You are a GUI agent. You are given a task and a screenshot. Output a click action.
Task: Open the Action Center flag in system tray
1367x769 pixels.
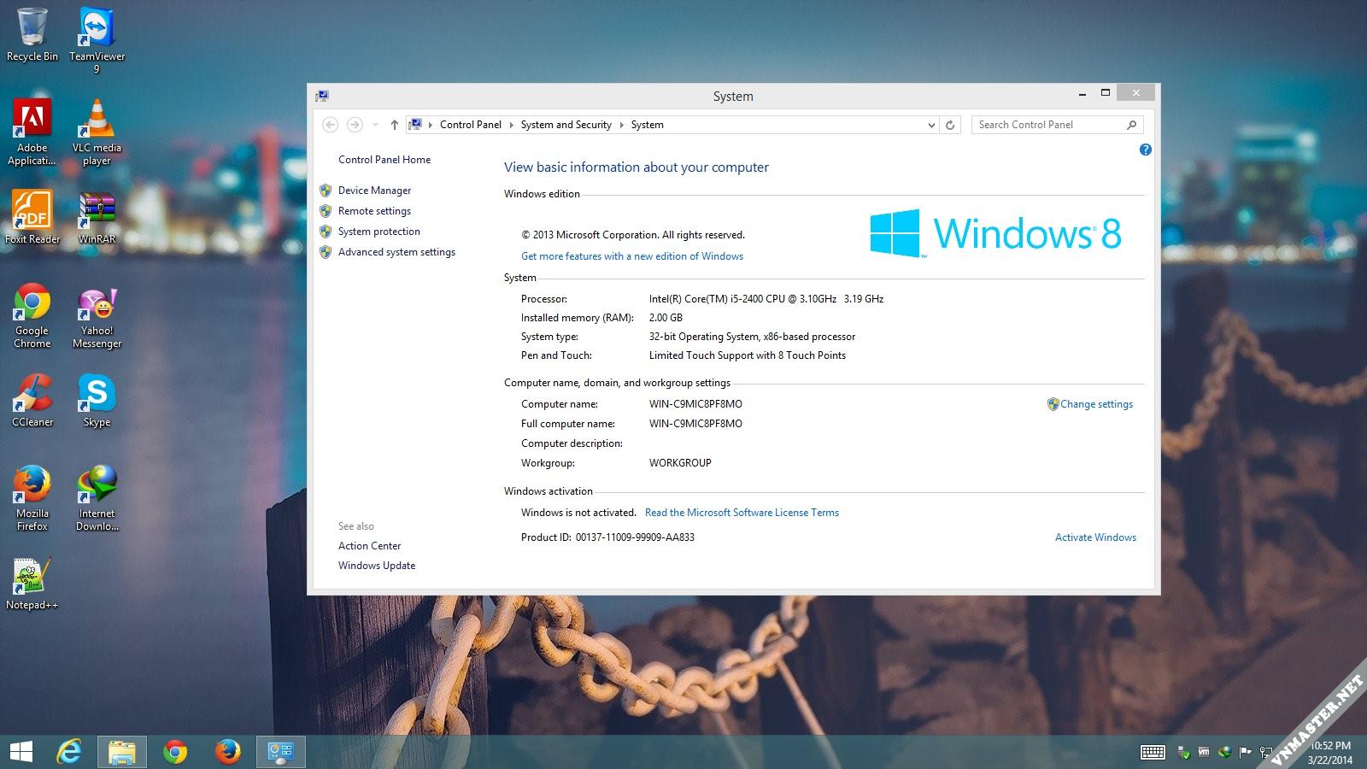[x=1245, y=752]
